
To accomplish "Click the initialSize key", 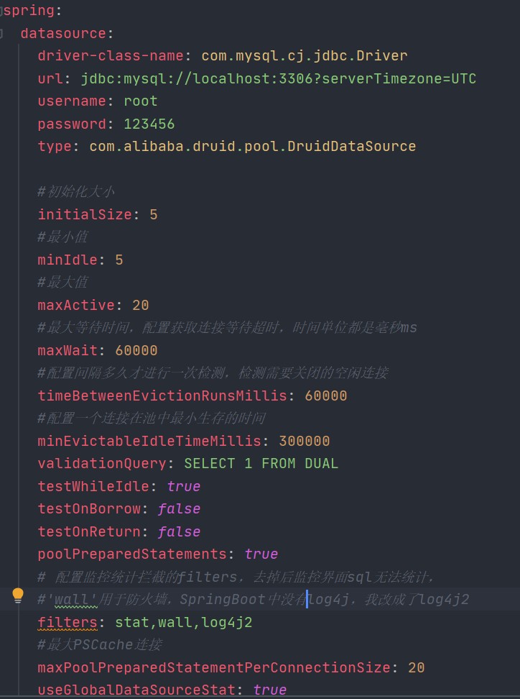I will (x=85, y=214).
